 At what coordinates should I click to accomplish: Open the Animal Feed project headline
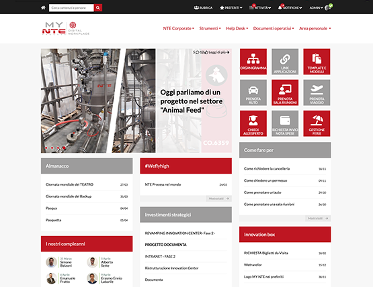click(192, 101)
